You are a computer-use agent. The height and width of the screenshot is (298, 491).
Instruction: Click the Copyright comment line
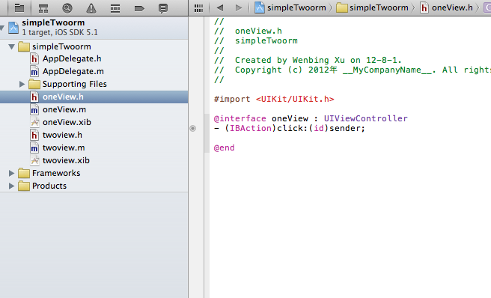(353, 70)
